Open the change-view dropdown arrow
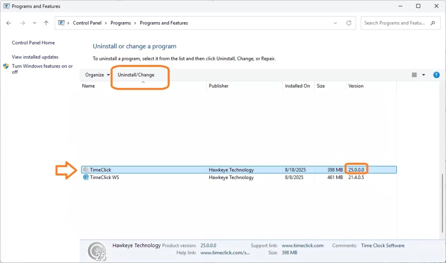Image resolution: width=446 pixels, height=263 pixels. coord(423,74)
